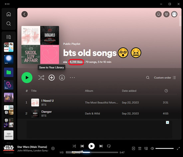Image resolution: width=183 pixels, height=157 pixels.
Task: Open Connect to a device
Action: 146,148
